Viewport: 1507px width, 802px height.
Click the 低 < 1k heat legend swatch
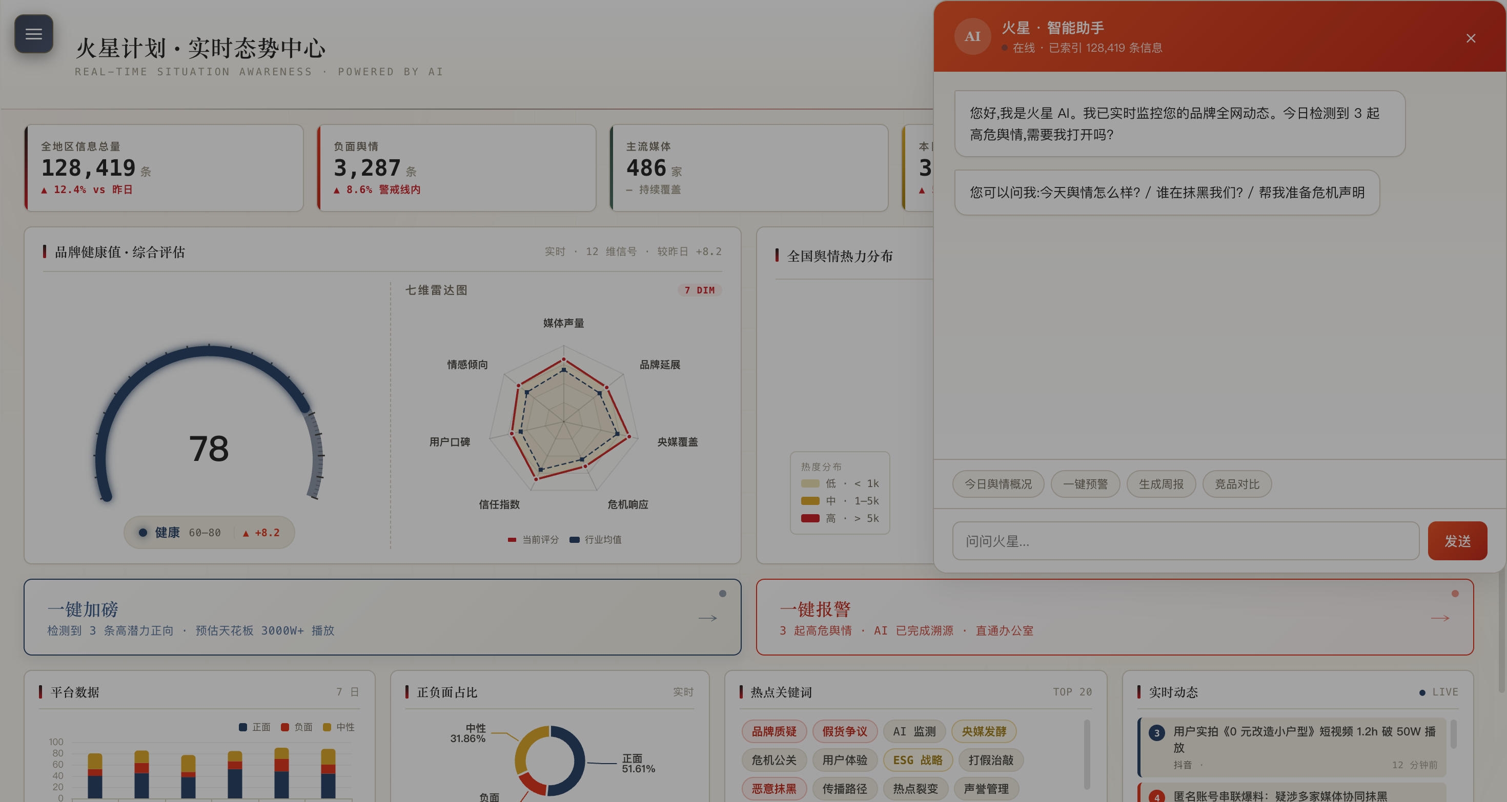coord(810,483)
